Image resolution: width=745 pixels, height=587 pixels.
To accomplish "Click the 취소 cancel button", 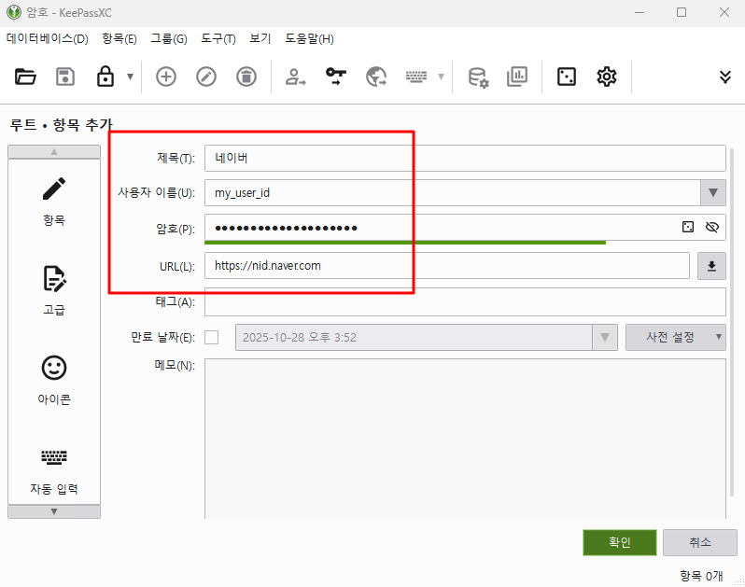I will click(x=699, y=542).
